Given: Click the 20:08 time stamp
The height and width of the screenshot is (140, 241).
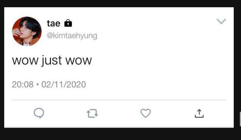Looking at the screenshot, I should point(23,84).
